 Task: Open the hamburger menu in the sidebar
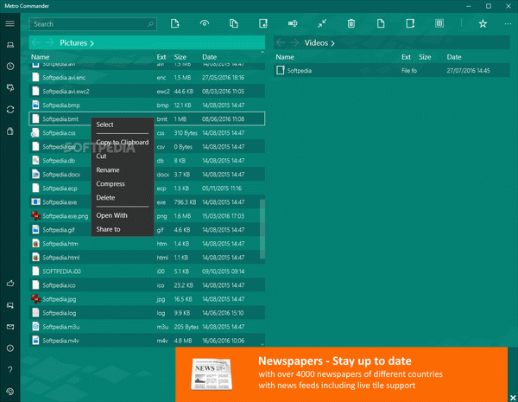coord(9,23)
